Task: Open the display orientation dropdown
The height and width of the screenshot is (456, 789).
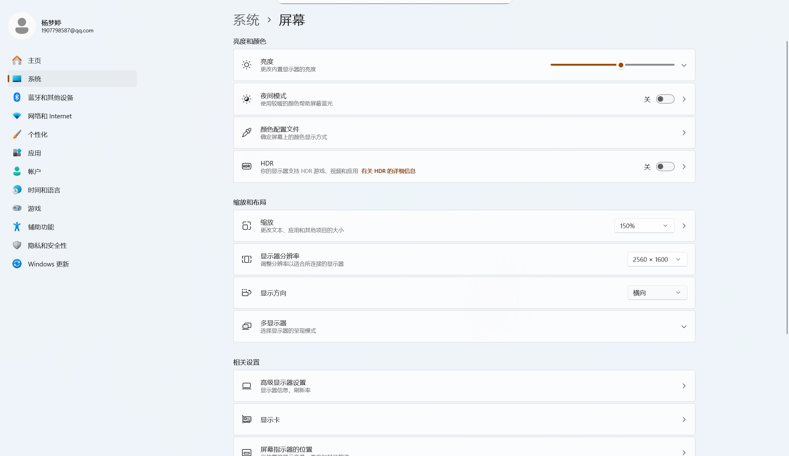Action: tap(657, 293)
